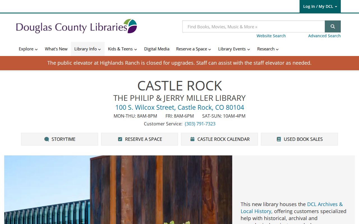Open the Advanced Search link

coord(324,36)
